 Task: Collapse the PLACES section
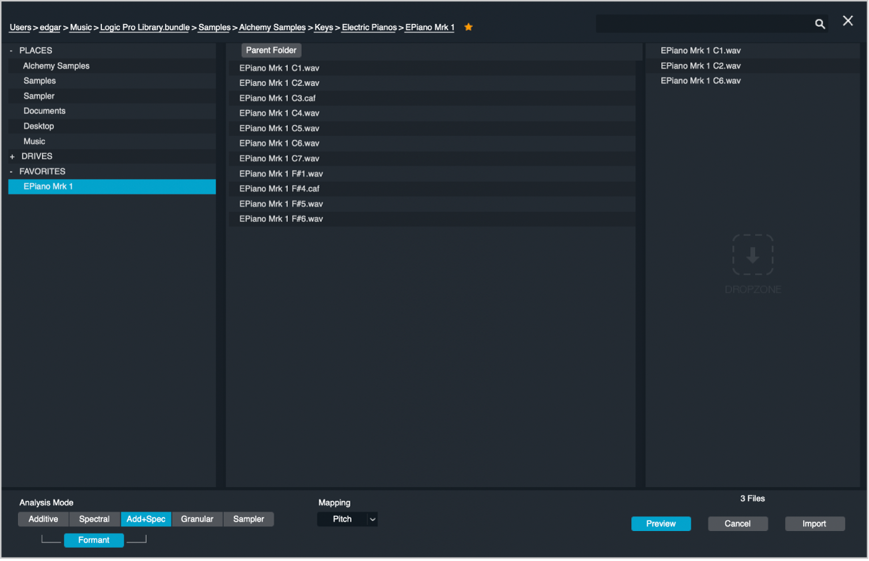pos(11,51)
